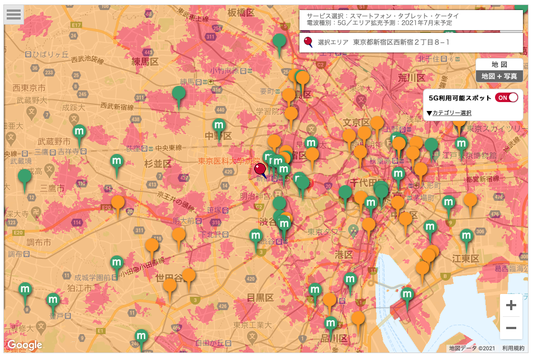Switch to 地図+写真 view

[x=499, y=76]
